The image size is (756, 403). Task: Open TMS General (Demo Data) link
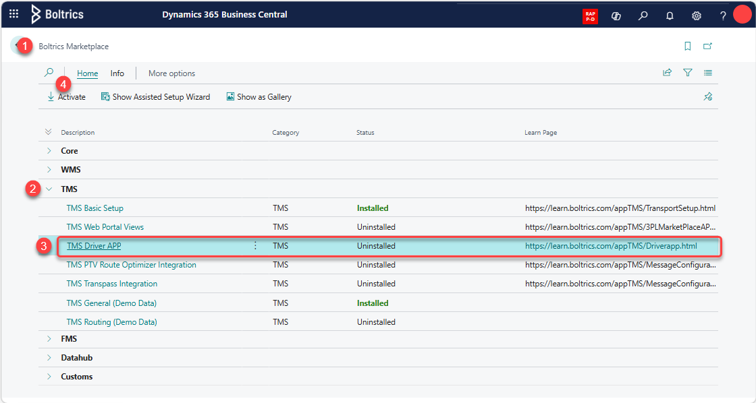111,303
